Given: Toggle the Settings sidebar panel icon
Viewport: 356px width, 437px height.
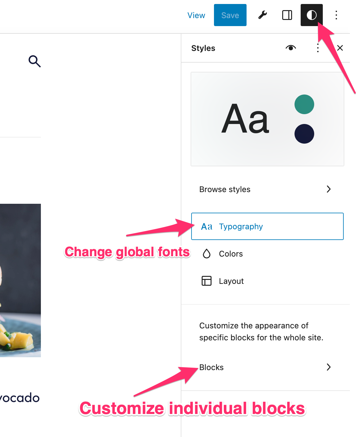Looking at the screenshot, I should pyautogui.click(x=287, y=15).
